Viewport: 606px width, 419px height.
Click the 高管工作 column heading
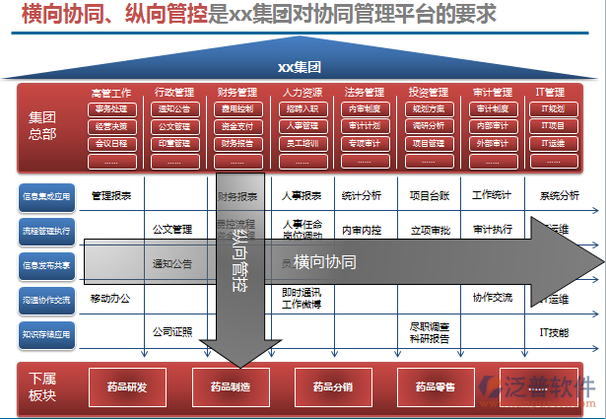coord(111,93)
